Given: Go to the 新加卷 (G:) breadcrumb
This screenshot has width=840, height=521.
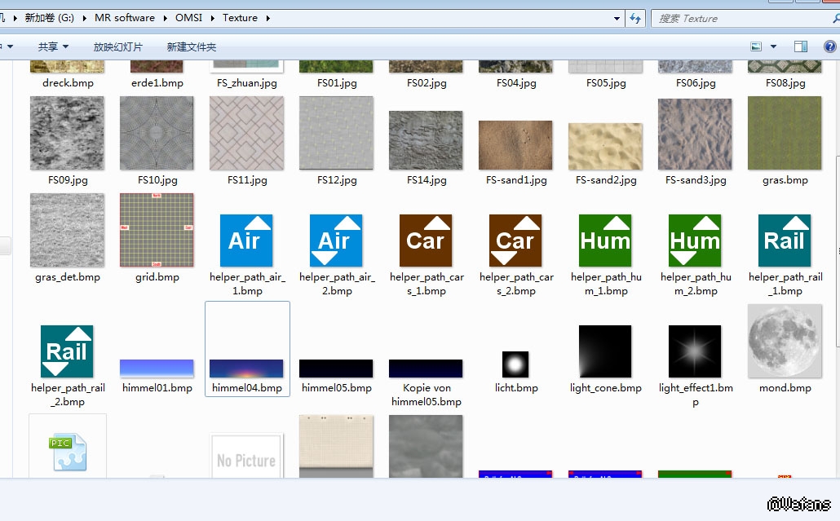Looking at the screenshot, I should coord(49,18).
